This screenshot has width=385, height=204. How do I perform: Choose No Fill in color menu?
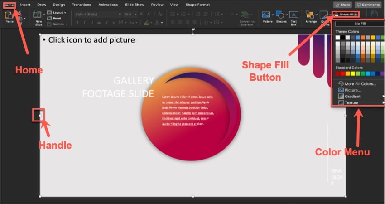[x=360, y=24]
